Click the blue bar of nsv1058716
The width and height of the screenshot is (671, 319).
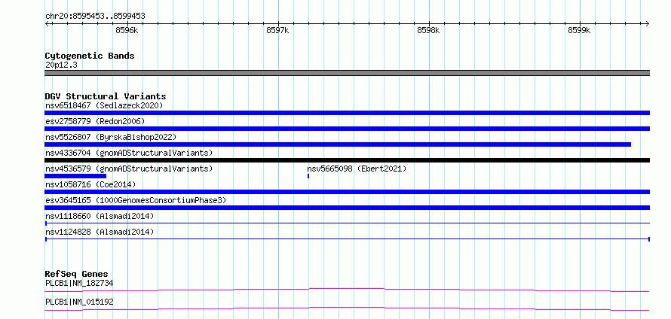[x=347, y=192]
